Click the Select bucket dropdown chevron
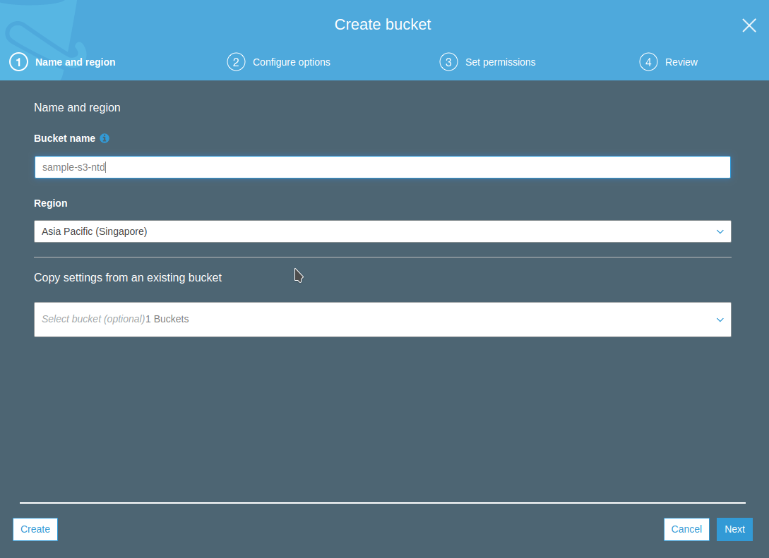Screen dimensions: 769x558 click(x=720, y=320)
